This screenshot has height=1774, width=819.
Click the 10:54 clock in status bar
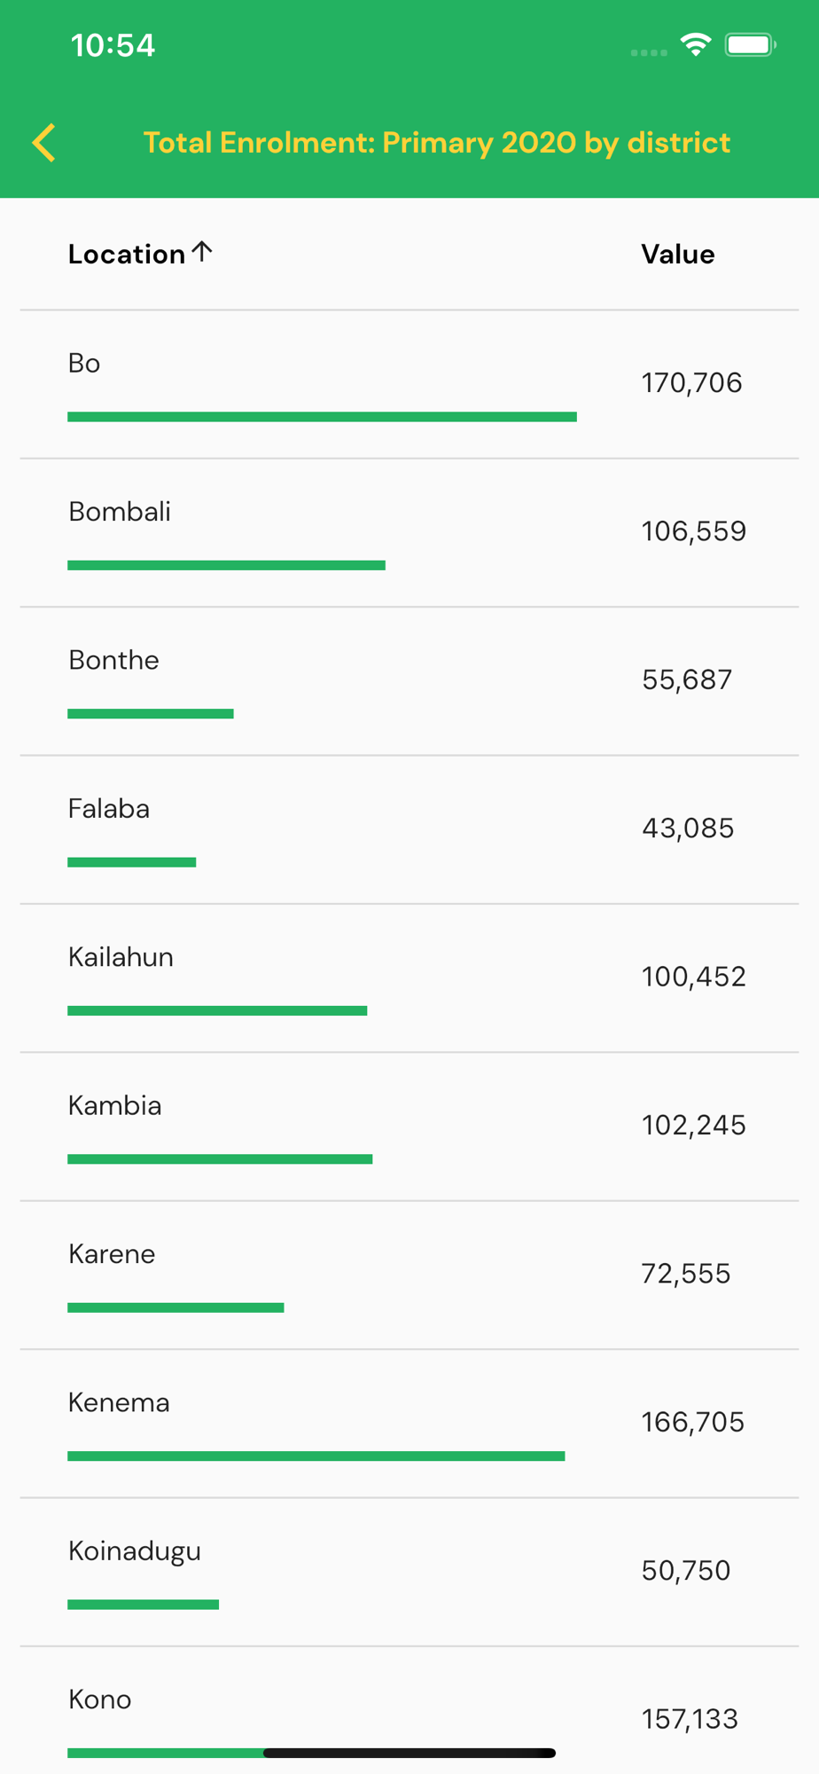coord(113,45)
